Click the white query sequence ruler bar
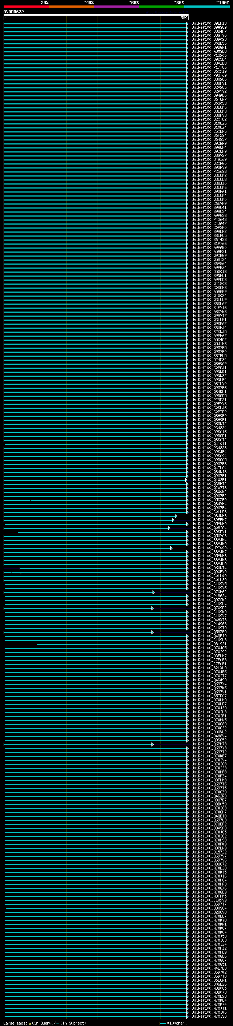The height and width of the screenshot is (1026, 233). click(x=96, y=15)
